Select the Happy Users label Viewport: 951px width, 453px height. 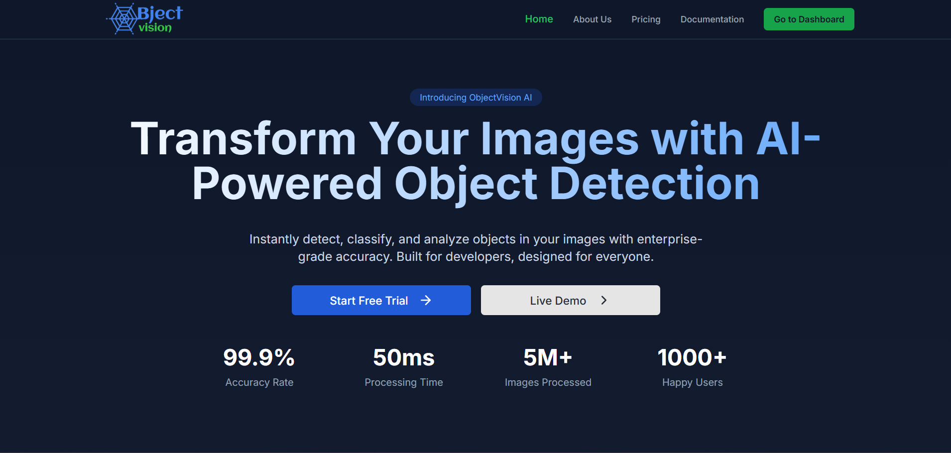(x=692, y=382)
